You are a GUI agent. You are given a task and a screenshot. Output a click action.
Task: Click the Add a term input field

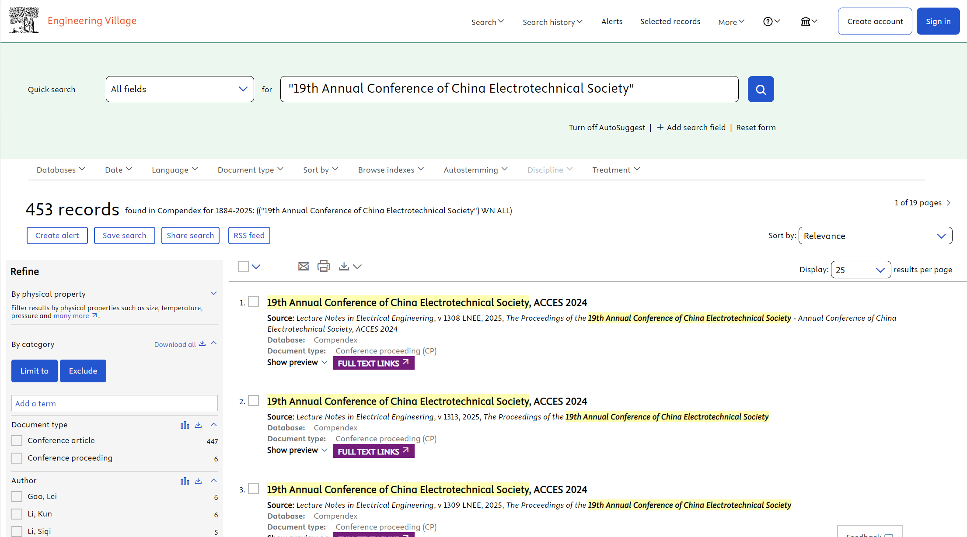click(114, 403)
